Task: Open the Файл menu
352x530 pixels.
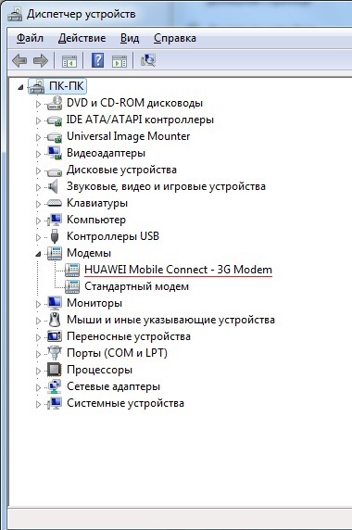Action: coord(30,38)
